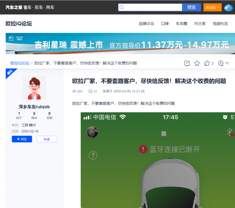Click 蓝牙连接已断开 text in image

point(175,149)
